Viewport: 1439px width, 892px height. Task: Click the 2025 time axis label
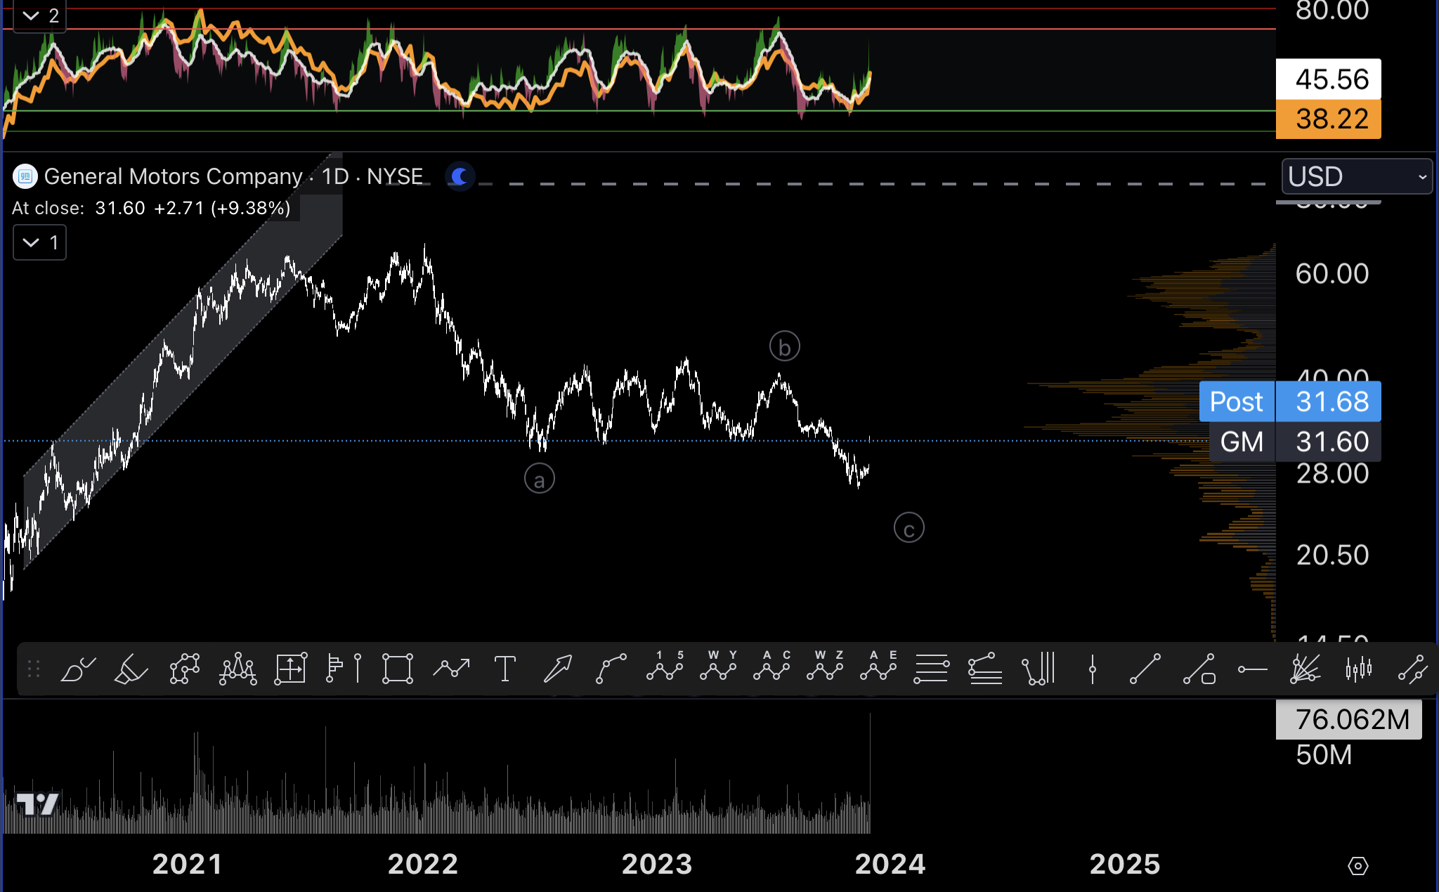[1125, 864]
